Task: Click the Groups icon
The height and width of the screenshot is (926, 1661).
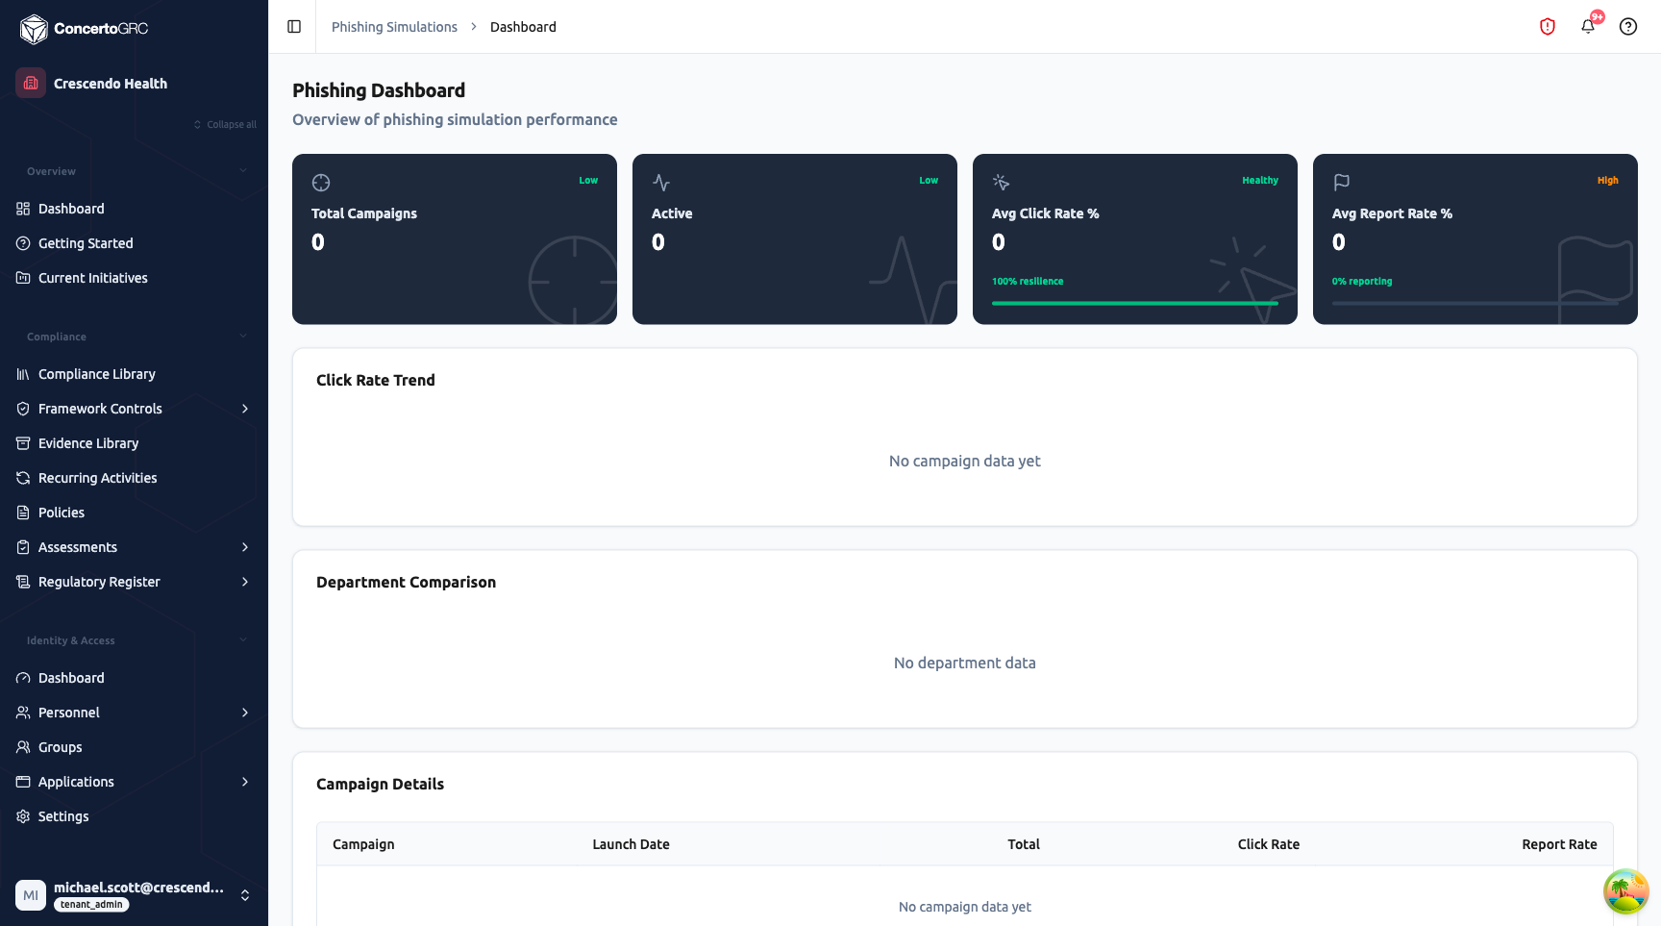Action: tap(23, 747)
